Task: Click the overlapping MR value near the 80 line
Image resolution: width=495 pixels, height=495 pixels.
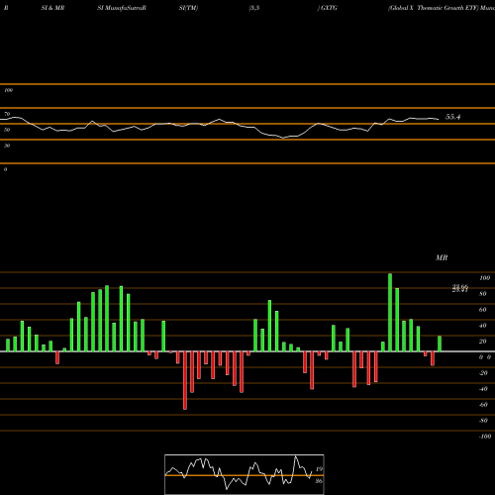Action: click(x=460, y=288)
